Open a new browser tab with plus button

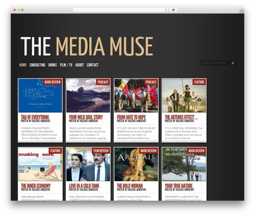242,11
